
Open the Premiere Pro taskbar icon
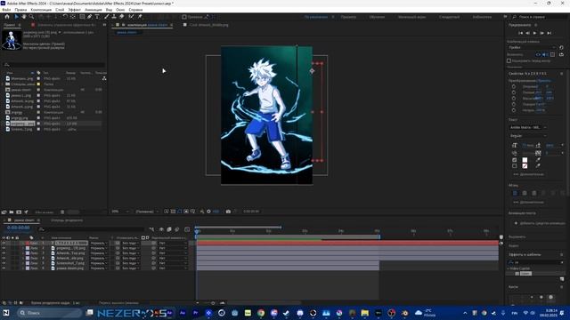coord(196,313)
